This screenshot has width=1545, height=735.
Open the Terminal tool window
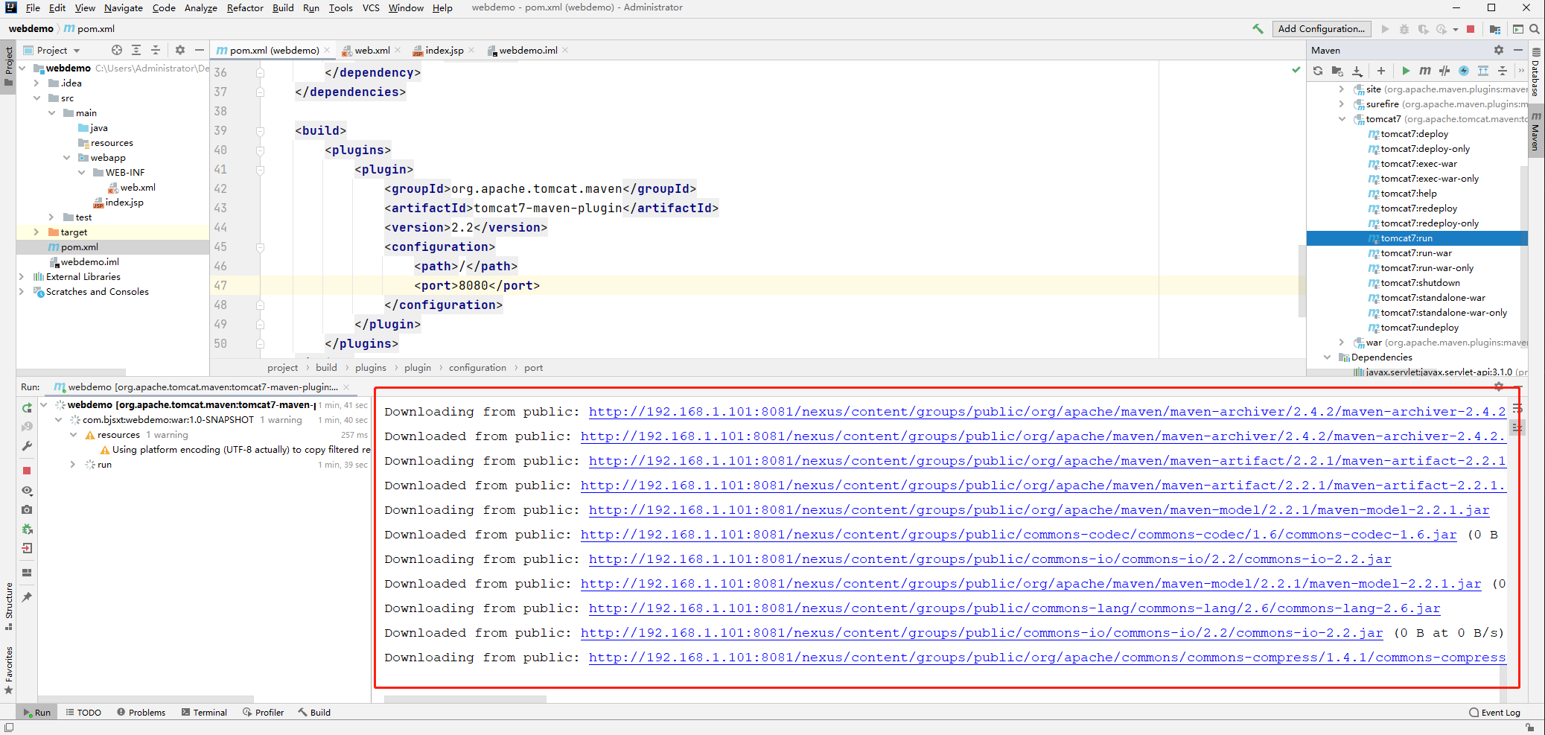(204, 713)
